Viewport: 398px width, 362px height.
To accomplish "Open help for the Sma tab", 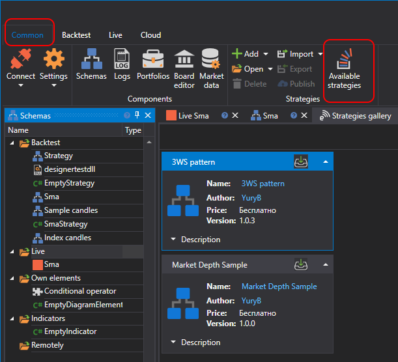I will coord(294,115).
